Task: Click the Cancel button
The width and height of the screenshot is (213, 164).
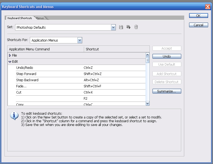Action: [x=198, y=25]
